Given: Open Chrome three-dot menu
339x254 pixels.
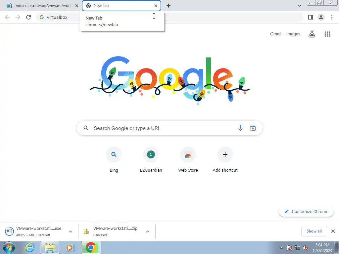Looking at the screenshot, I should (x=332, y=17).
